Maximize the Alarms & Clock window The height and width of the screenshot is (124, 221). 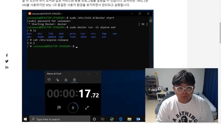click(89, 73)
